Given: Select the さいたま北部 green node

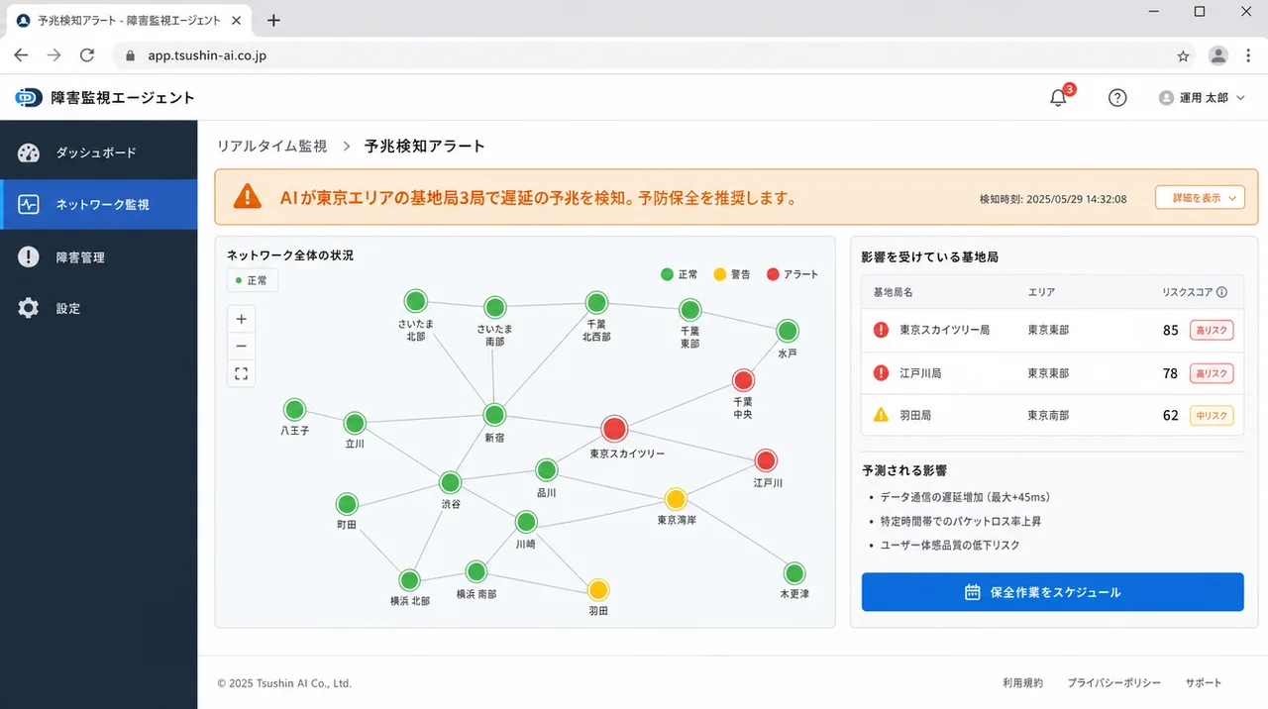Looking at the screenshot, I should coord(416,301).
